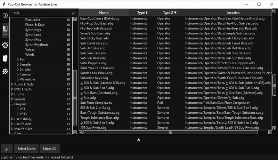Select Tough Substance Bass.adg row
Image resolution: width=278 pixels, height=160 pixels.
tap(175, 118)
